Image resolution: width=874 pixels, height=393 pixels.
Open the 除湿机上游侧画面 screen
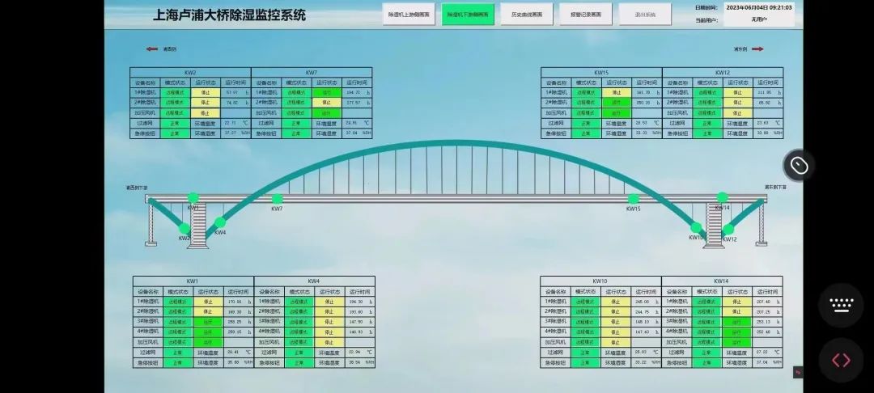pyautogui.click(x=409, y=15)
